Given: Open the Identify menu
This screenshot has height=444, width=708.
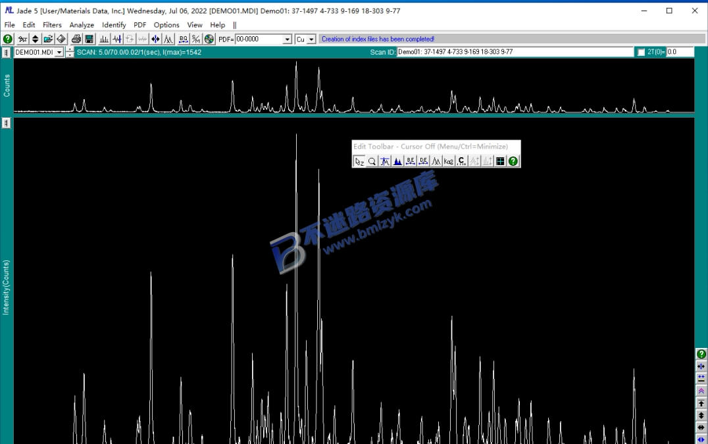Looking at the screenshot, I should pyautogui.click(x=114, y=25).
